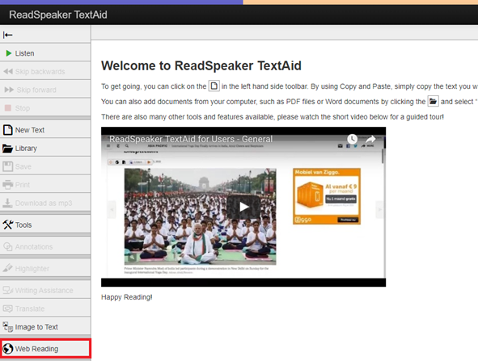The height and width of the screenshot is (361, 478).
Task: Click the folder icon in welcome text
Action: 433,101
